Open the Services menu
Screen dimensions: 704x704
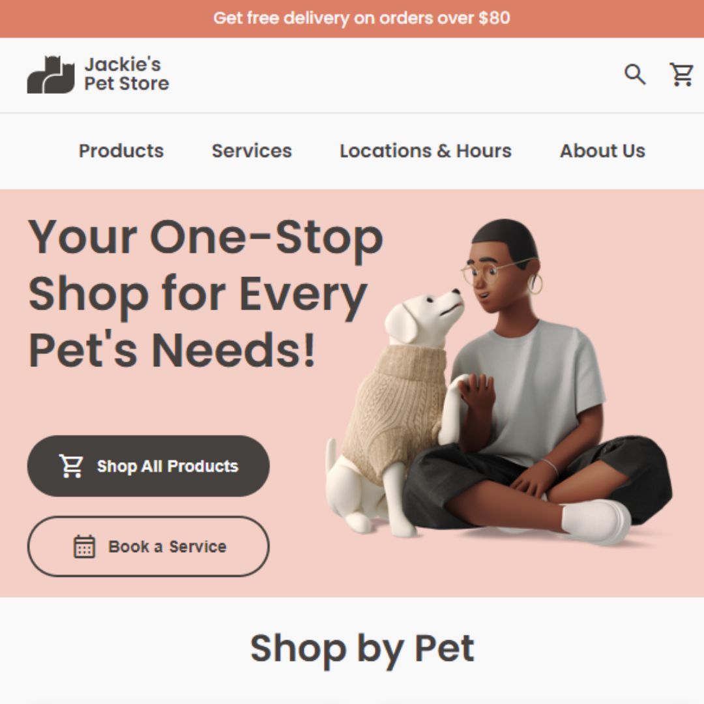tap(252, 151)
